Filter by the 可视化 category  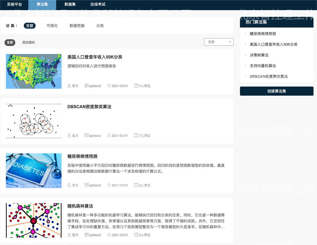coord(52,26)
